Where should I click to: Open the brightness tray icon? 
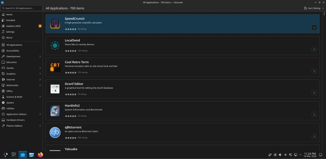click(x=285, y=155)
